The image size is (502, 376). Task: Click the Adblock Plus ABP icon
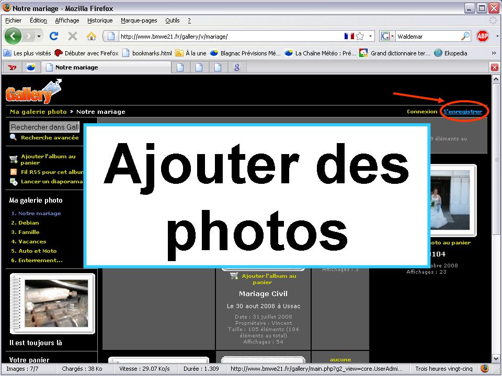point(482,36)
